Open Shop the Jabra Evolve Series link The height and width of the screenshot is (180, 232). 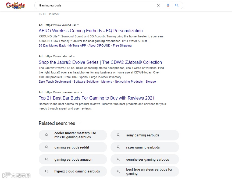click(100, 62)
